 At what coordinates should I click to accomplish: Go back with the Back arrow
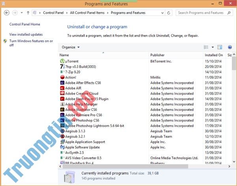(x=7, y=13)
